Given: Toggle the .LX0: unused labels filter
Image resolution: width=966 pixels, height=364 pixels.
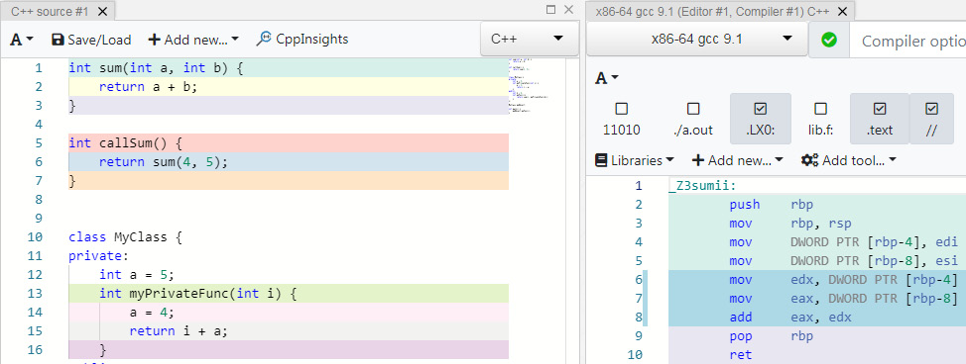Looking at the screenshot, I should 761,119.
